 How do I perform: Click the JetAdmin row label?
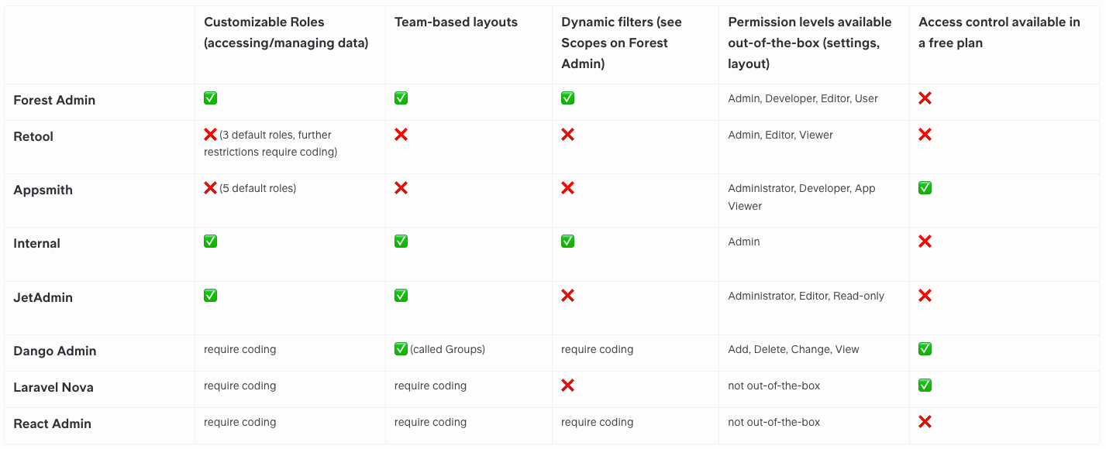(43, 297)
